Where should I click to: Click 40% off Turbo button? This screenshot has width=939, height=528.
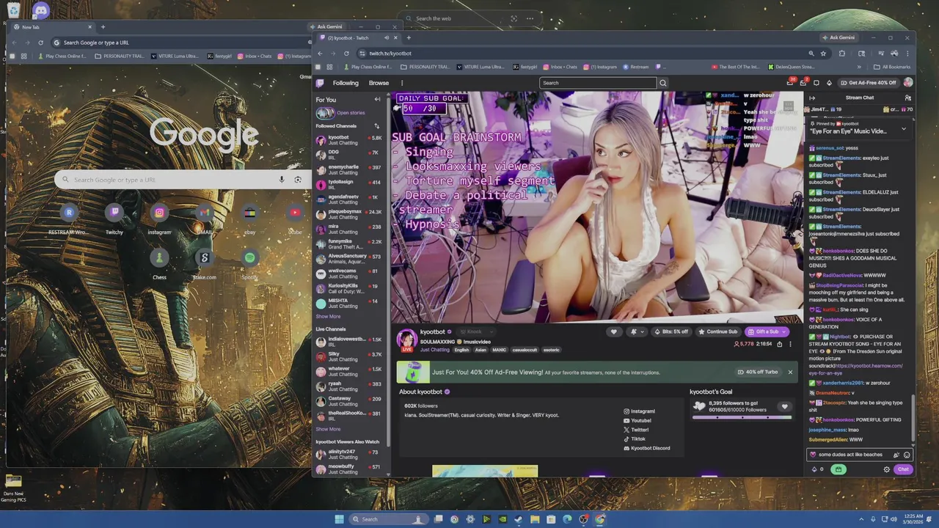pos(758,372)
